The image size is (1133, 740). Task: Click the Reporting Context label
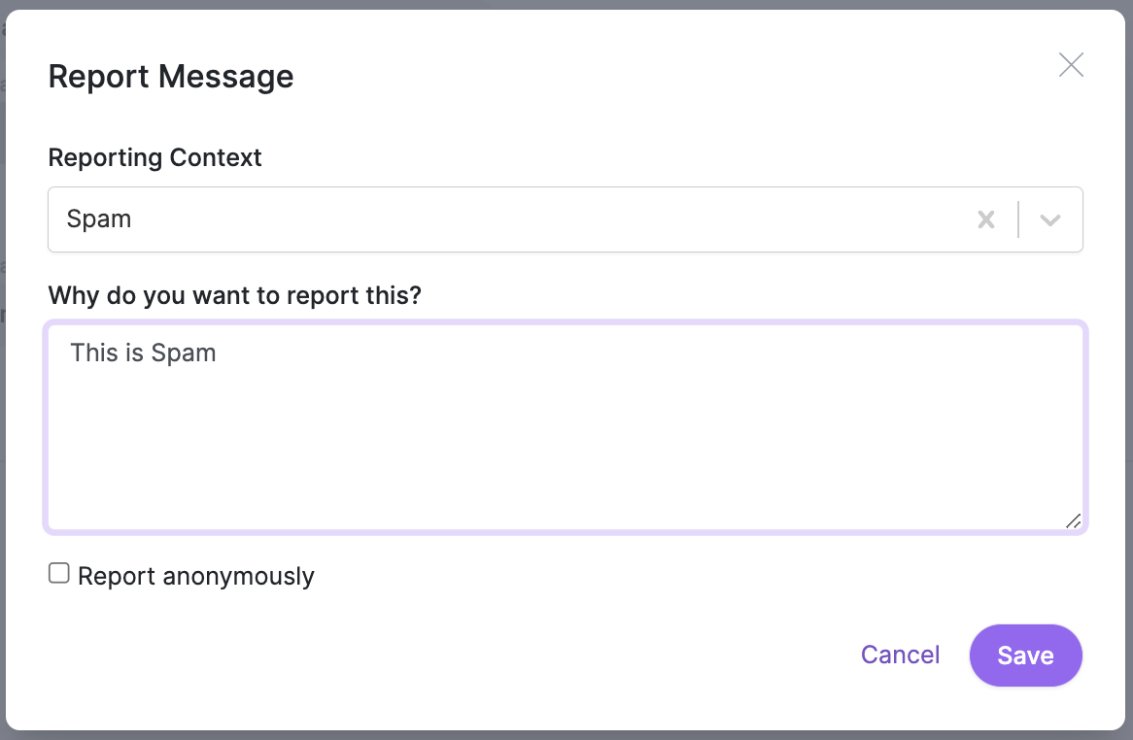(x=154, y=157)
